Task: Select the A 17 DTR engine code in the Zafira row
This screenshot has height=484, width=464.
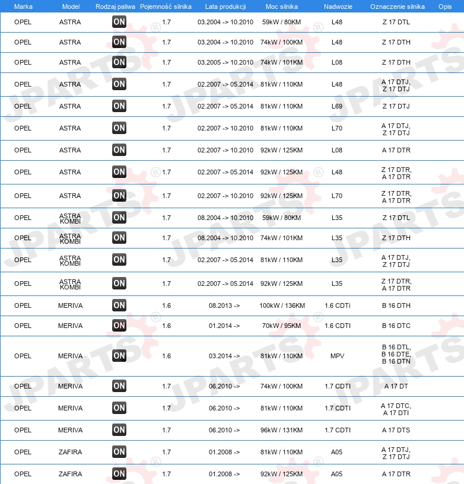Action: (x=396, y=473)
